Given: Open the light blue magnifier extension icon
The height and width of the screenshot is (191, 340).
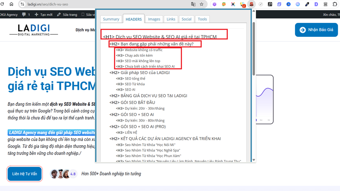Looking at the screenshot, I should (x=298, y=4).
